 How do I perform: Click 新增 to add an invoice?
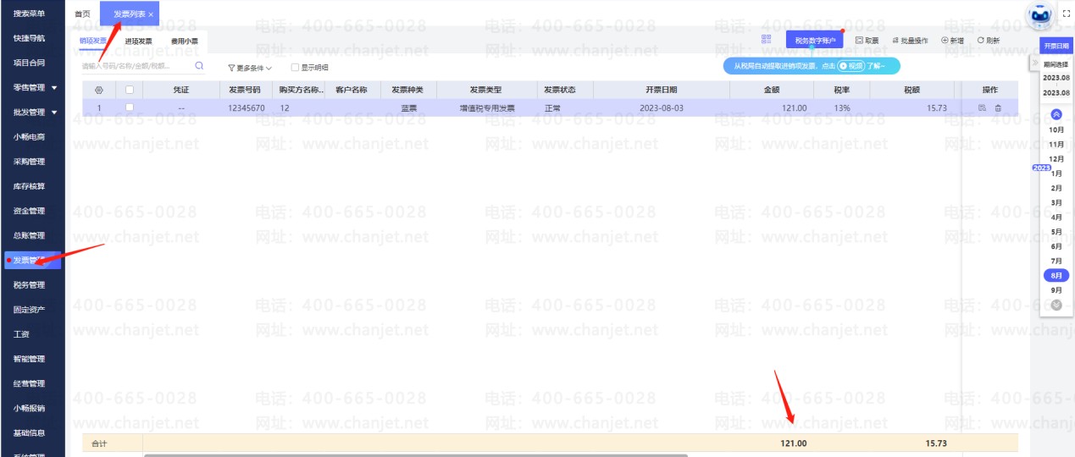[x=952, y=41]
